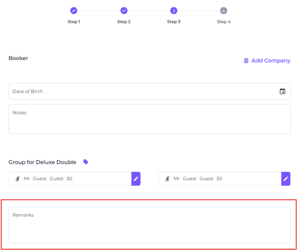Open the Date of Birth calendar picker

point(282,91)
